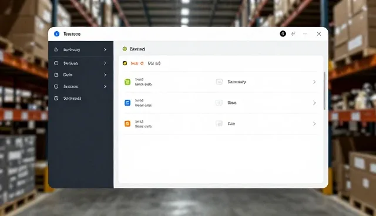
Task: Click the document icon in the sidebar
Action: click(x=56, y=75)
